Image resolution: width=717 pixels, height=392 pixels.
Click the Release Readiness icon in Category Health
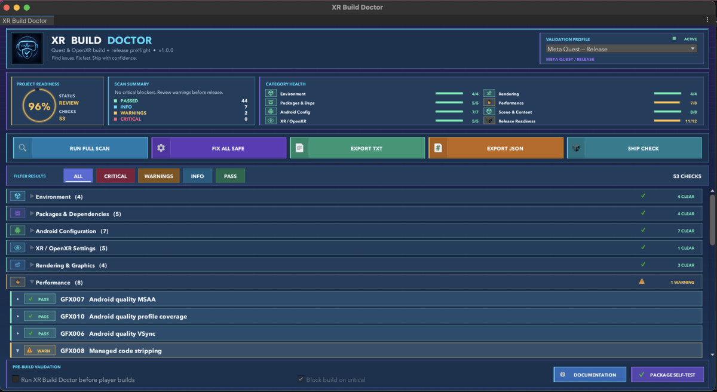[x=489, y=121]
